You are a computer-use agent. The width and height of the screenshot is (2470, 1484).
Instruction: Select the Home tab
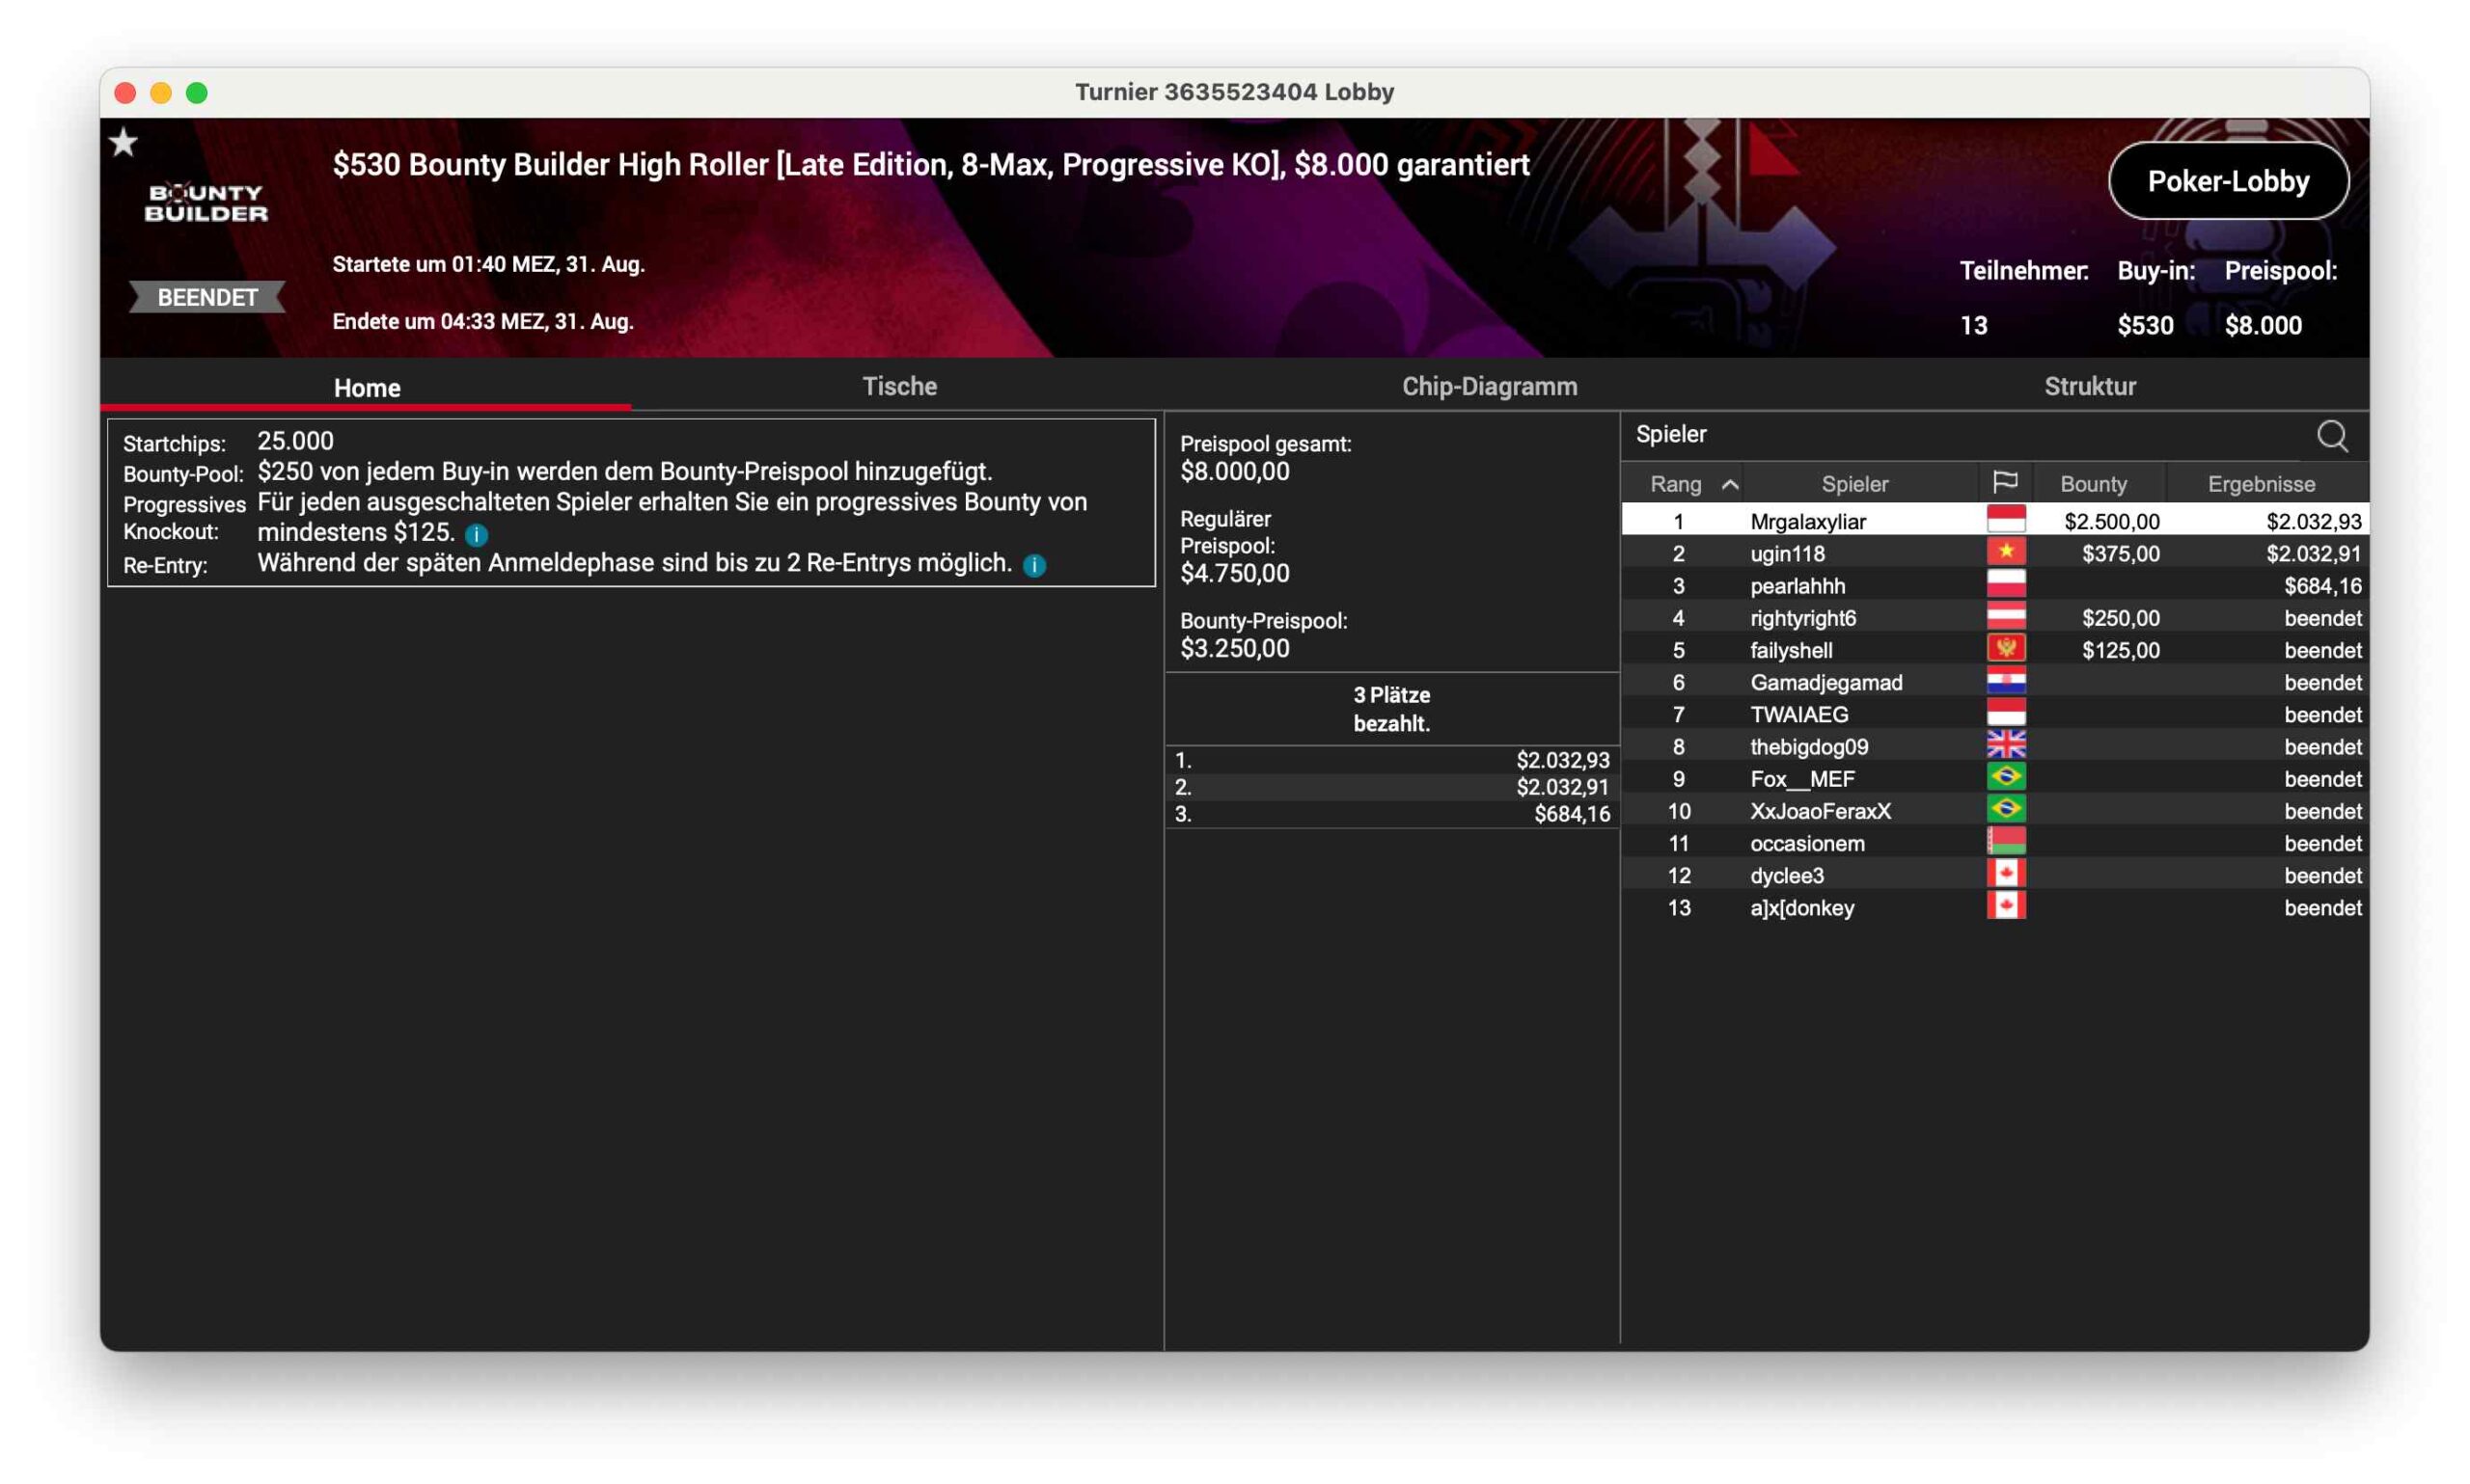click(x=366, y=388)
